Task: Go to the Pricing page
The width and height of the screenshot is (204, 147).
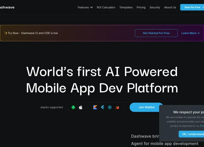Action: 141,7
